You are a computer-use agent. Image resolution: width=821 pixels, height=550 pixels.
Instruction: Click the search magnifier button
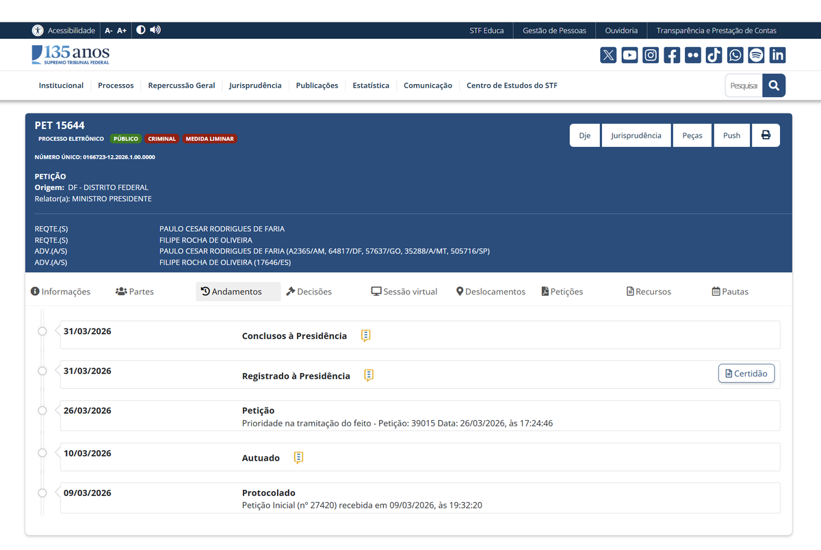pyautogui.click(x=774, y=85)
